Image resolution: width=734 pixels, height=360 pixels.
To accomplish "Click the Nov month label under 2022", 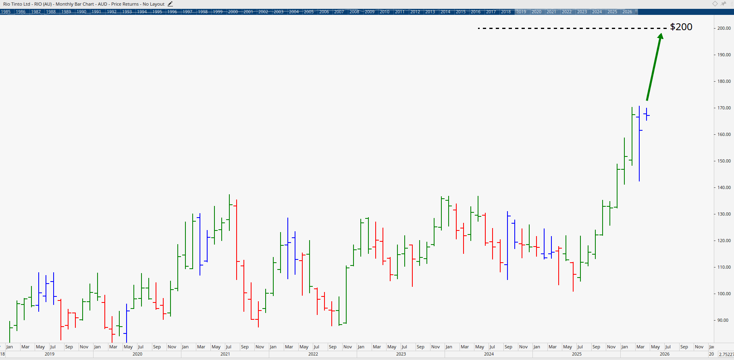I will (348, 347).
